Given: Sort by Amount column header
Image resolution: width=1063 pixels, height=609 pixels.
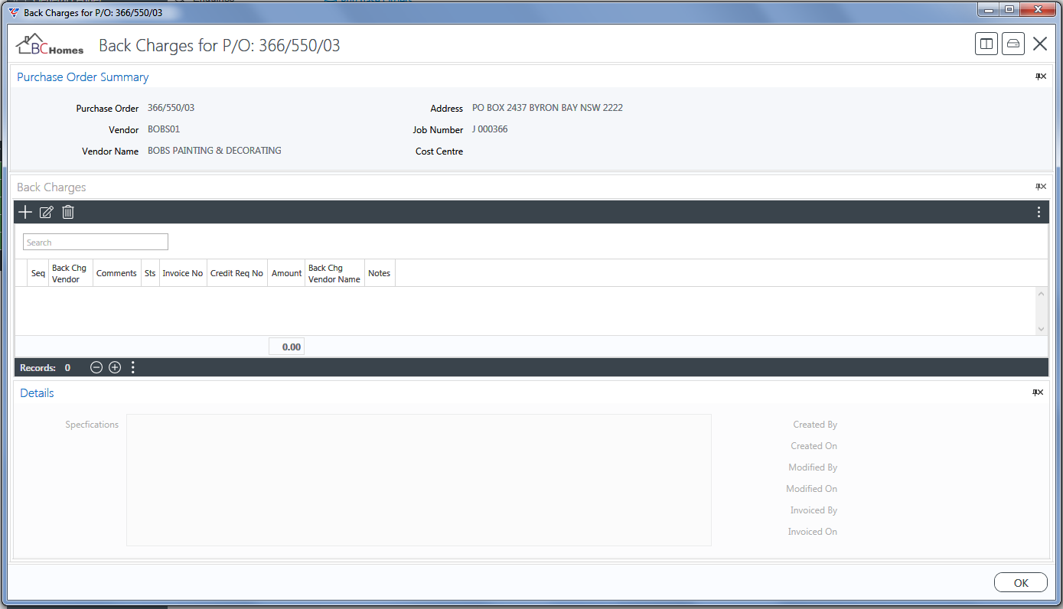Looking at the screenshot, I should coord(286,273).
